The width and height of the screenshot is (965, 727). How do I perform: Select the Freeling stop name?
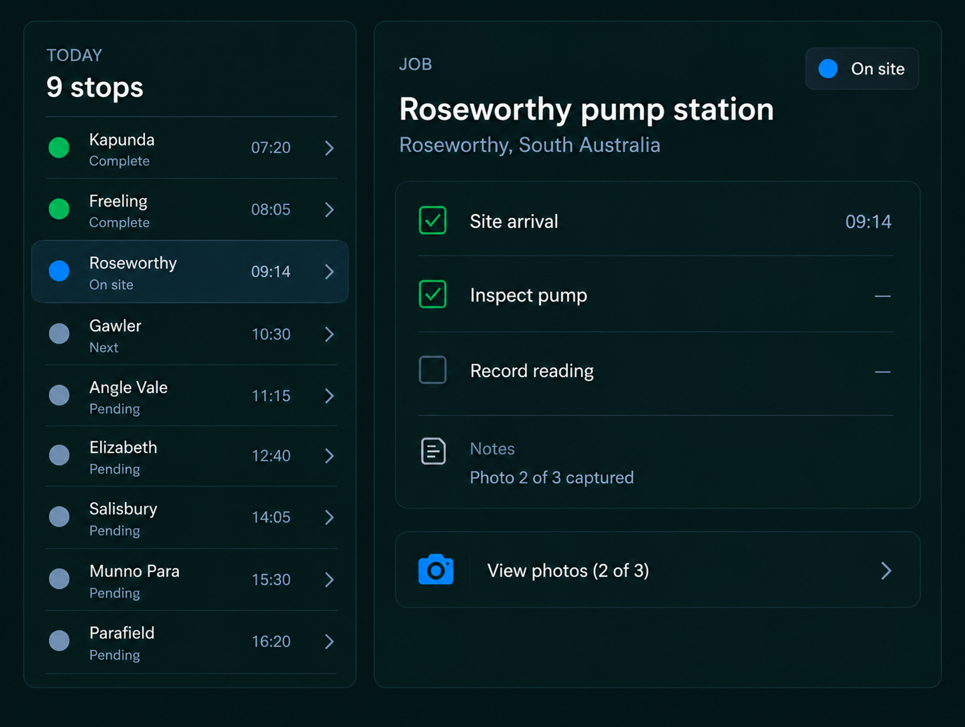(x=118, y=201)
